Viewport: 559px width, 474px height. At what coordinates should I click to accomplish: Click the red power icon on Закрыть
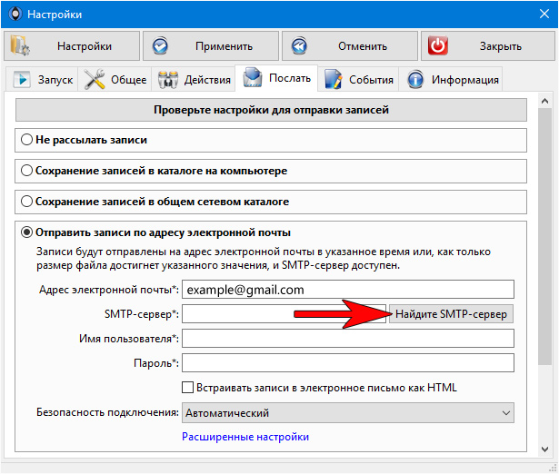pos(438,45)
